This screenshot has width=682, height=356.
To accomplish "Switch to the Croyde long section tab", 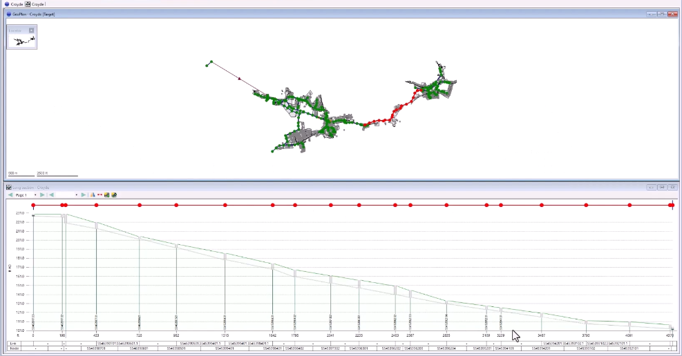I will [x=35, y=4].
